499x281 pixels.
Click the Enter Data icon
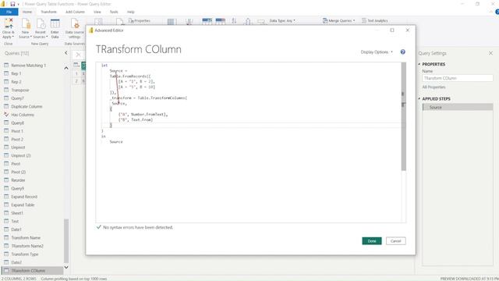pos(55,23)
